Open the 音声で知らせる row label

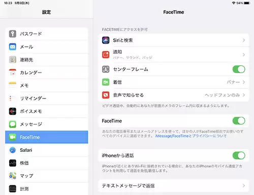point(129,95)
